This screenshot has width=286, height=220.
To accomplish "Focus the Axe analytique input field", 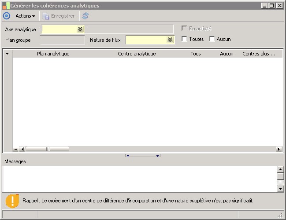I will [x=59, y=29].
